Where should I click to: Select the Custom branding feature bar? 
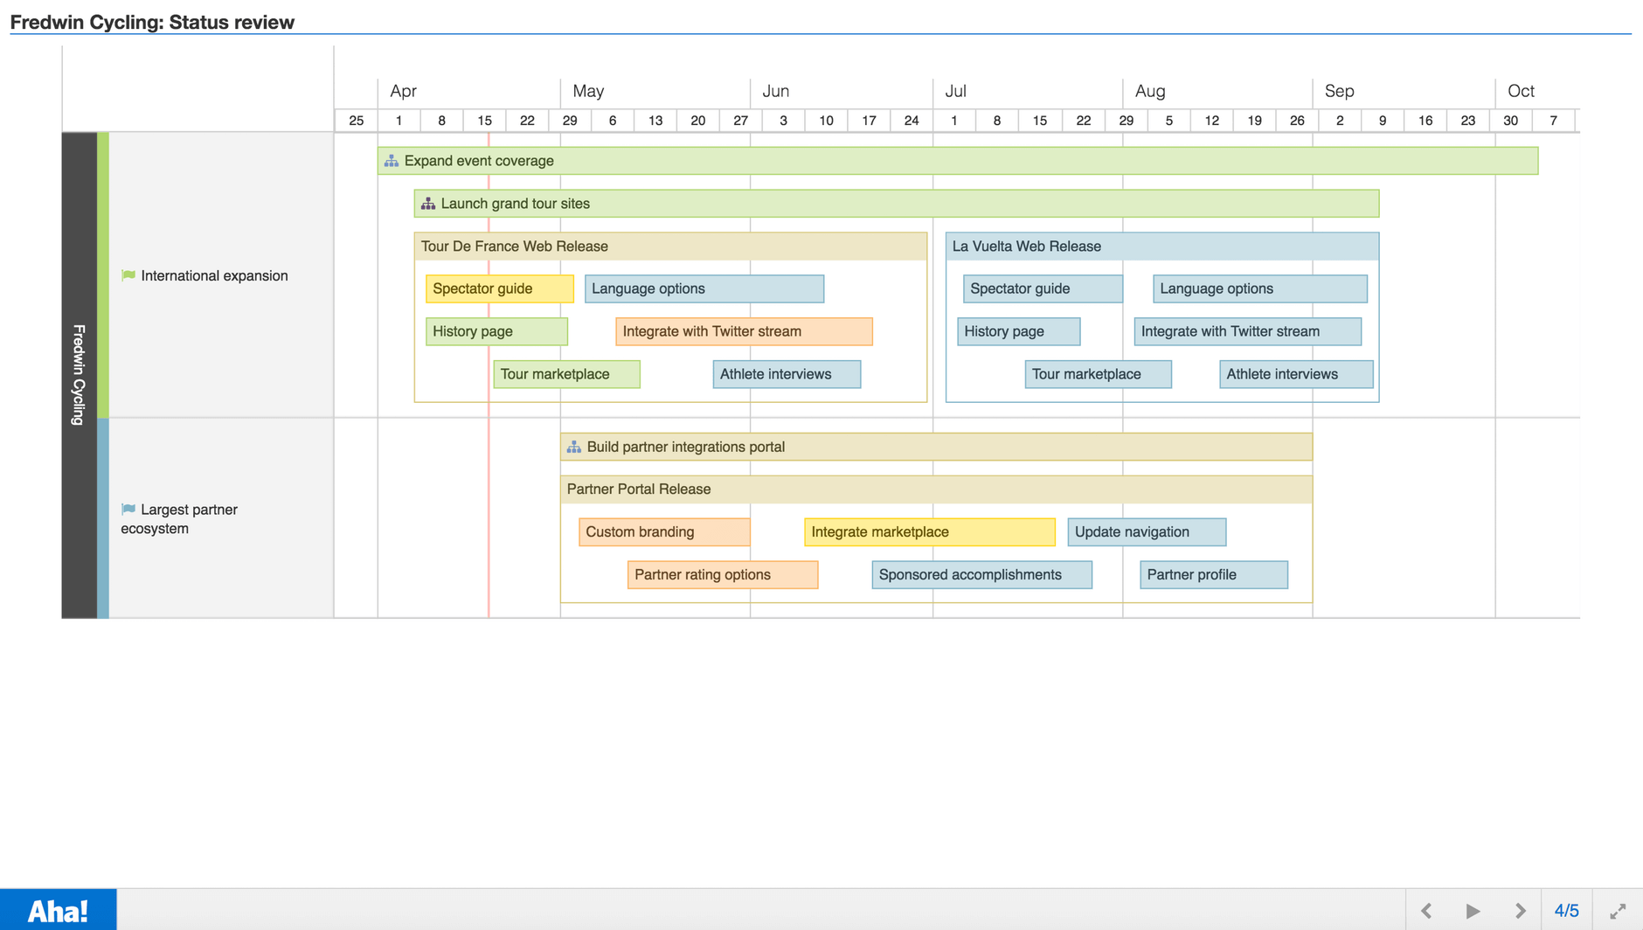pyautogui.click(x=663, y=531)
